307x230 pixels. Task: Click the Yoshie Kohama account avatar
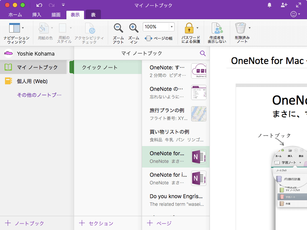tap(8, 53)
